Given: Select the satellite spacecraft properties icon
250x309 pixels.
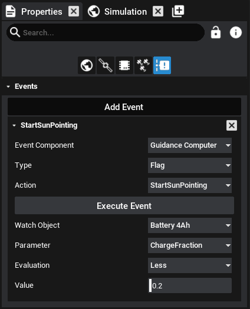Looking at the screenshot, I should pyautogui.click(x=106, y=65).
